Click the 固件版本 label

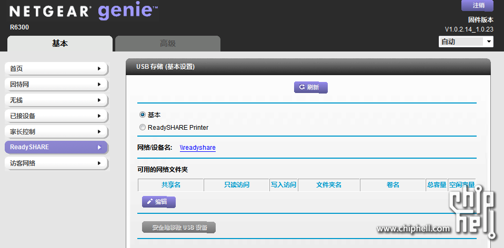480,20
